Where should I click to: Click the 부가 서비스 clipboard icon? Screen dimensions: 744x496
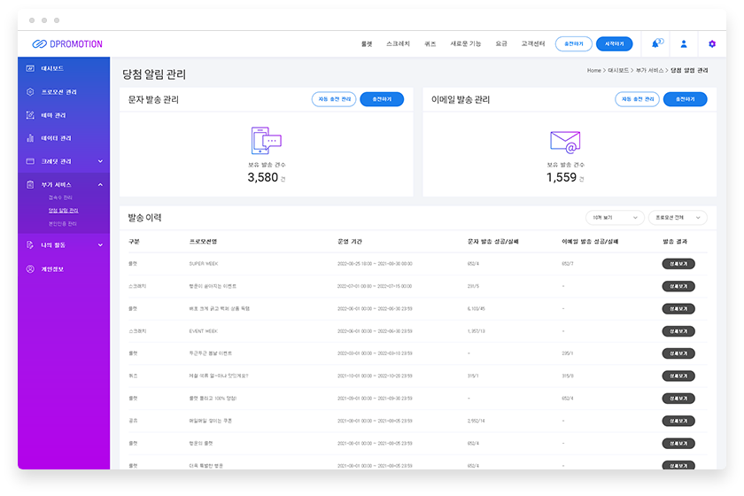(x=30, y=184)
